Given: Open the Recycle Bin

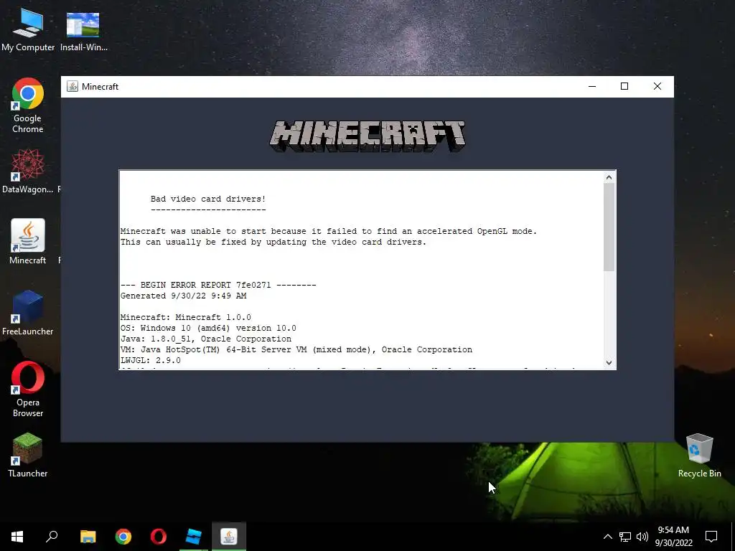Looking at the screenshot, I should click(699, 456).
